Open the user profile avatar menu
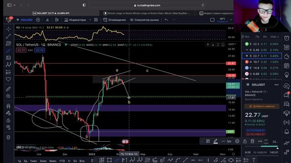 [x=9, y=19]
